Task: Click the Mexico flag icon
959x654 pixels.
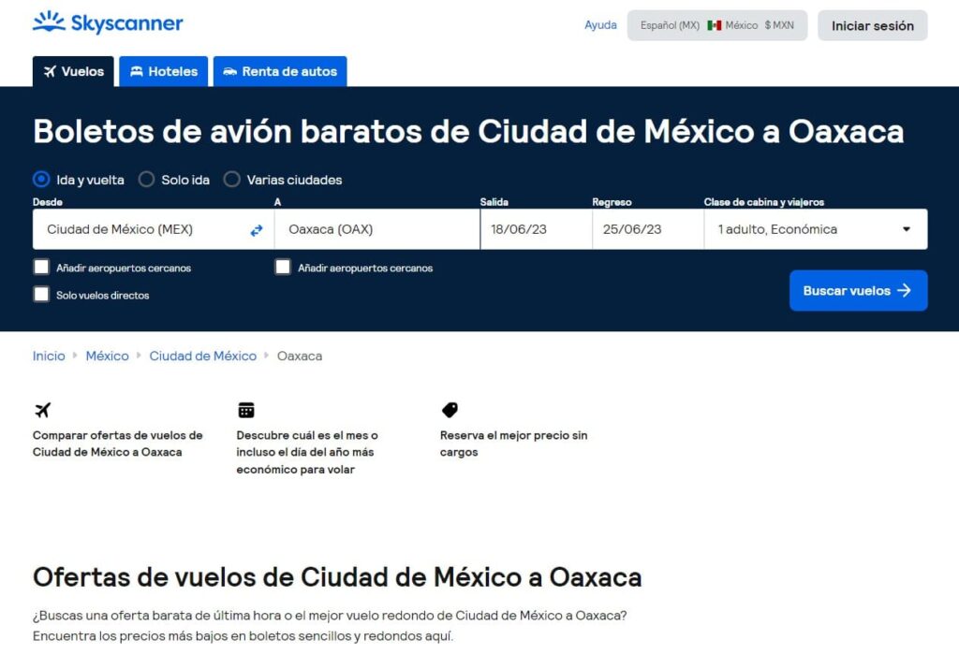Action: tap(714, 25)
